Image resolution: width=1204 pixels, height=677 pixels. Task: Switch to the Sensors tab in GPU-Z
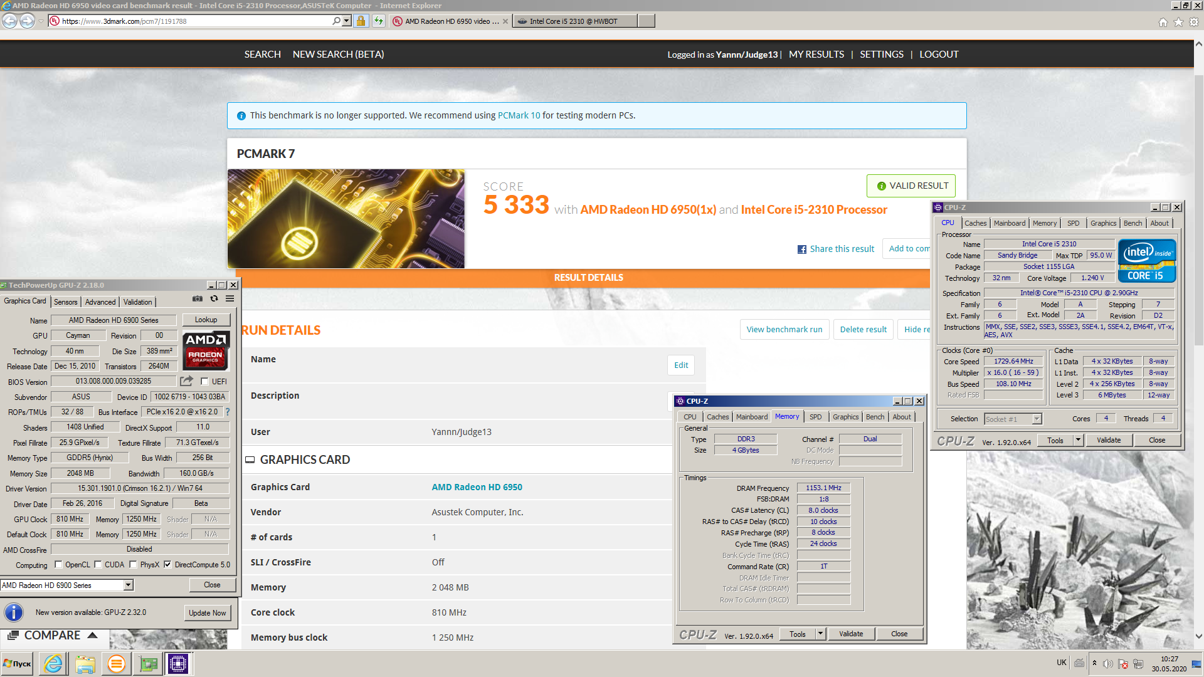click(65, 302)
